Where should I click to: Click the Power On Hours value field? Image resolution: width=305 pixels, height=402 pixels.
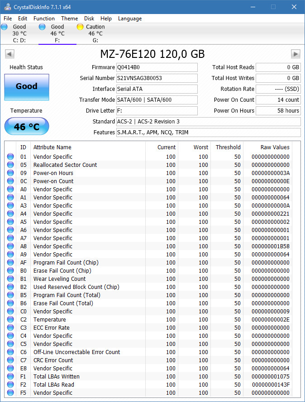[x=278, y=111]
